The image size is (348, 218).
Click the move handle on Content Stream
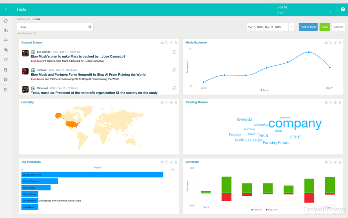tap(171, 43)
